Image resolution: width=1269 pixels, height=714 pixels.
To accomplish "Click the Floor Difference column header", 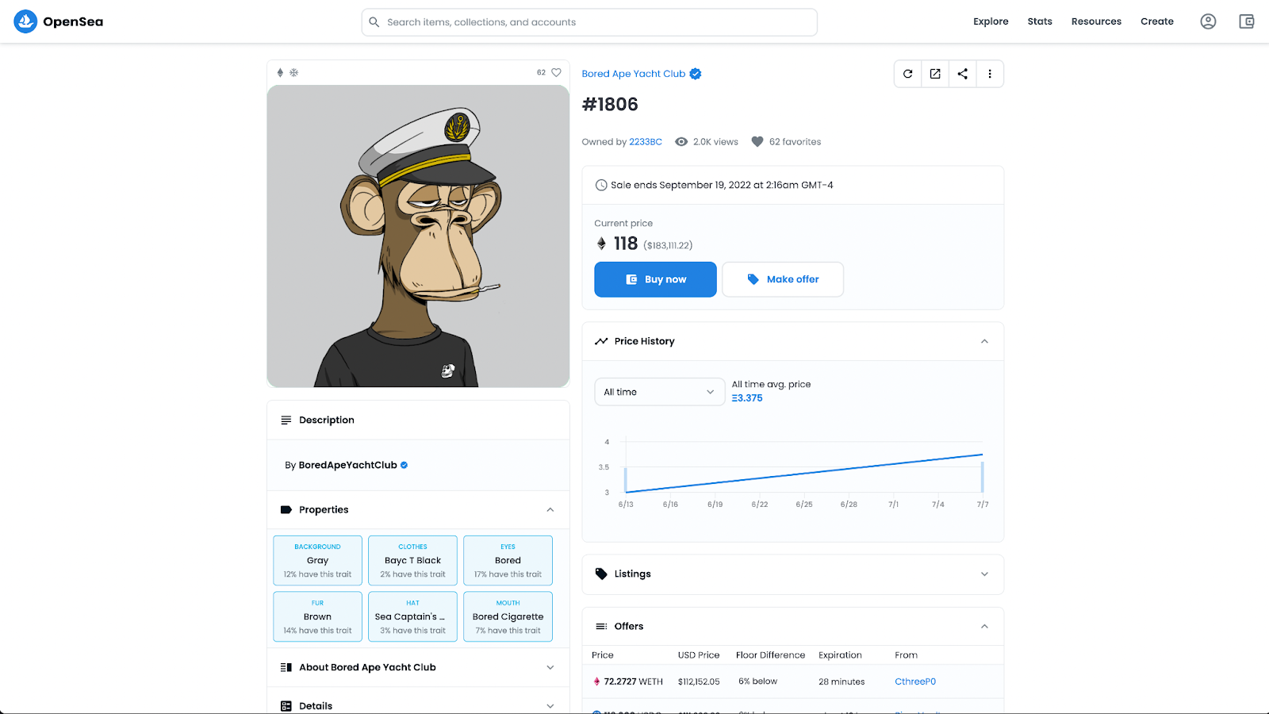I will pos(770,655).
